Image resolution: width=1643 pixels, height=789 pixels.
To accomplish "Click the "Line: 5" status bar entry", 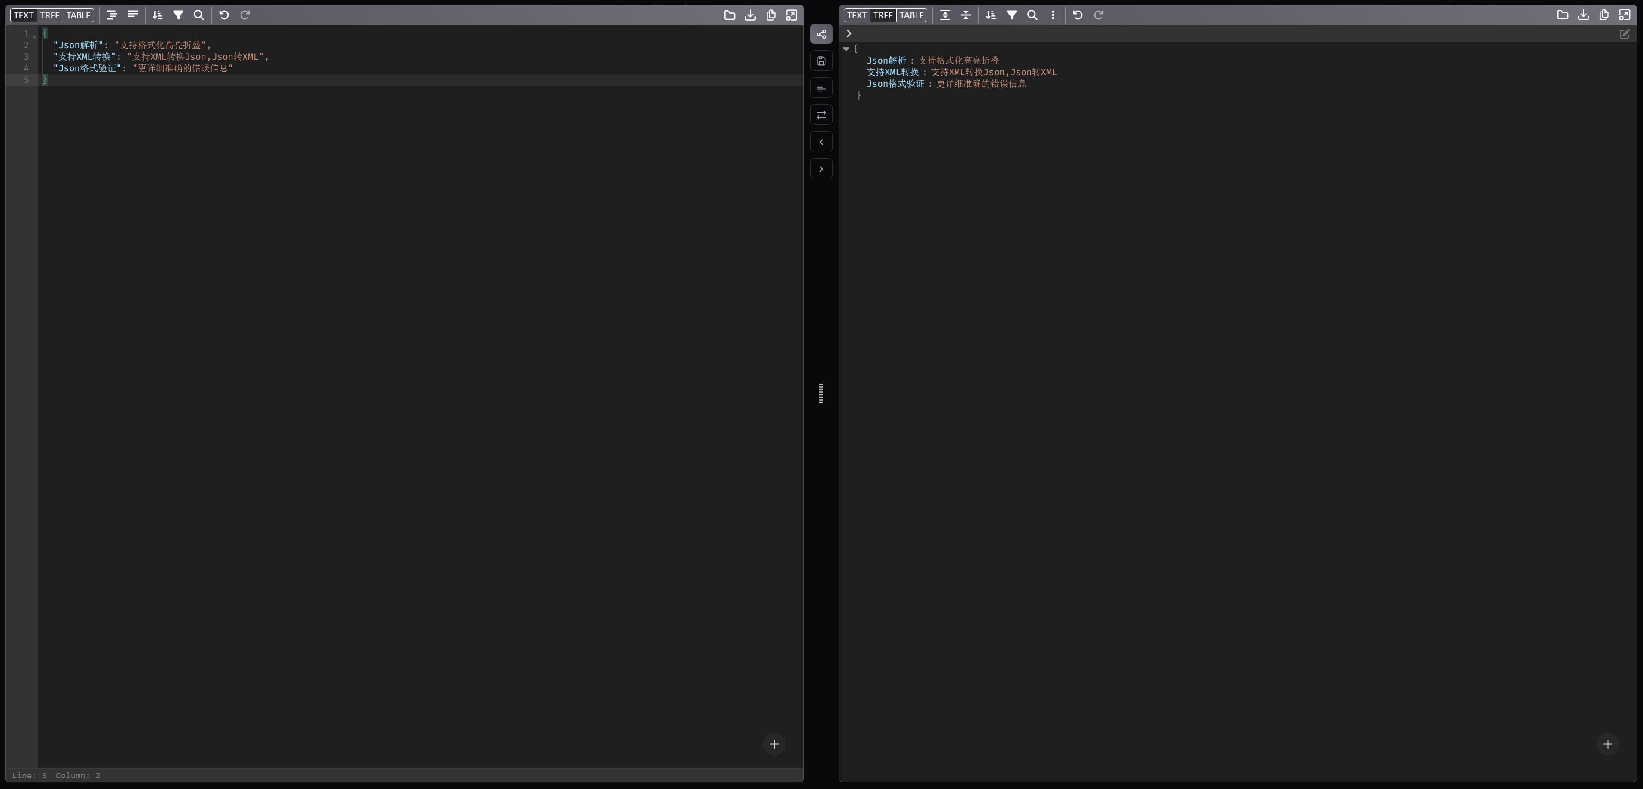I will tap(29, 776).
